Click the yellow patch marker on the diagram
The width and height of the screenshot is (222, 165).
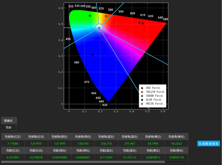tap(106, 16)
